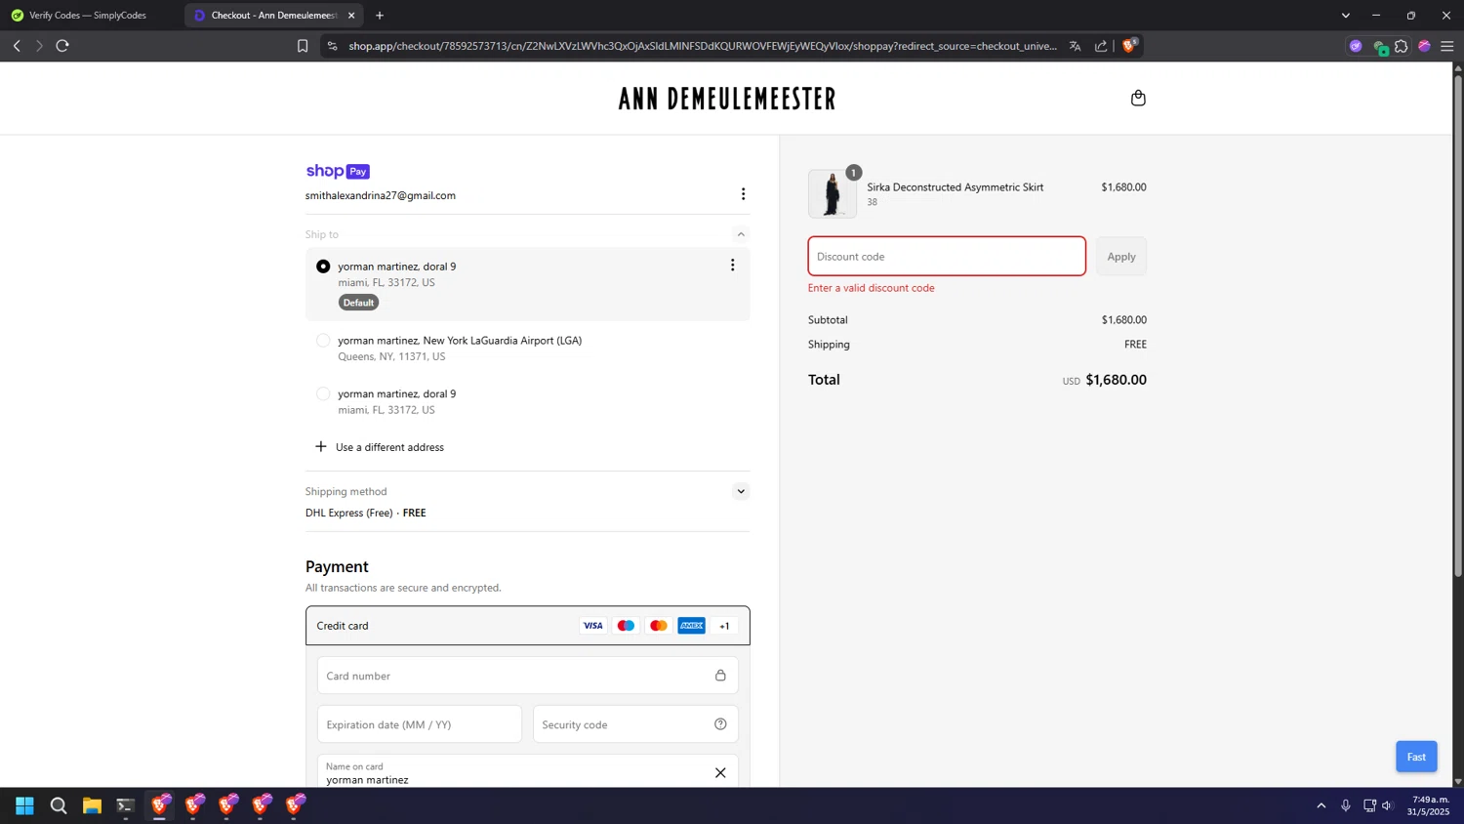Select default doral 9 address radio
This screenshot has height=824, width=1464.
[323, 267]
